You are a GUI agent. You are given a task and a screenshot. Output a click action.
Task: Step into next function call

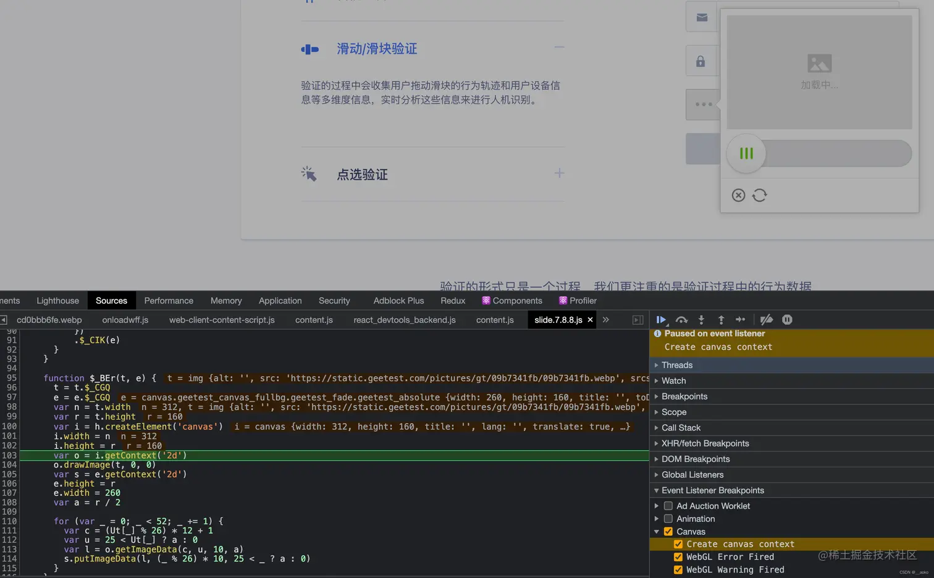coord(701,319)
